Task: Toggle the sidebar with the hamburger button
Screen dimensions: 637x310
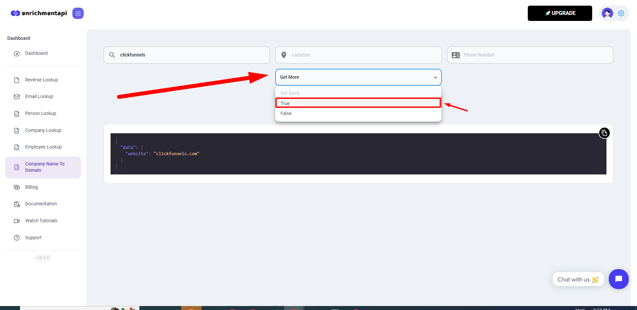Action: [78, 13]
